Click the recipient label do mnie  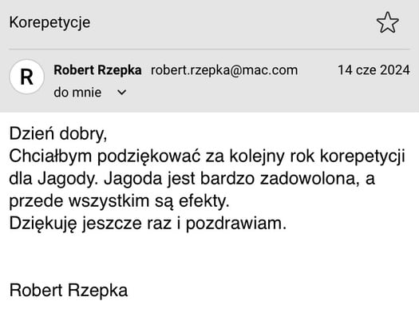[x=77, y=93]
